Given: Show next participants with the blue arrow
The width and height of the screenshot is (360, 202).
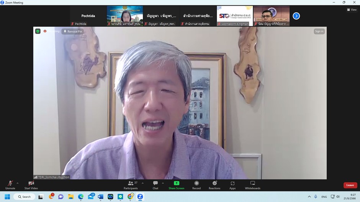Looking at the screenshot, I should pos(296,16).
